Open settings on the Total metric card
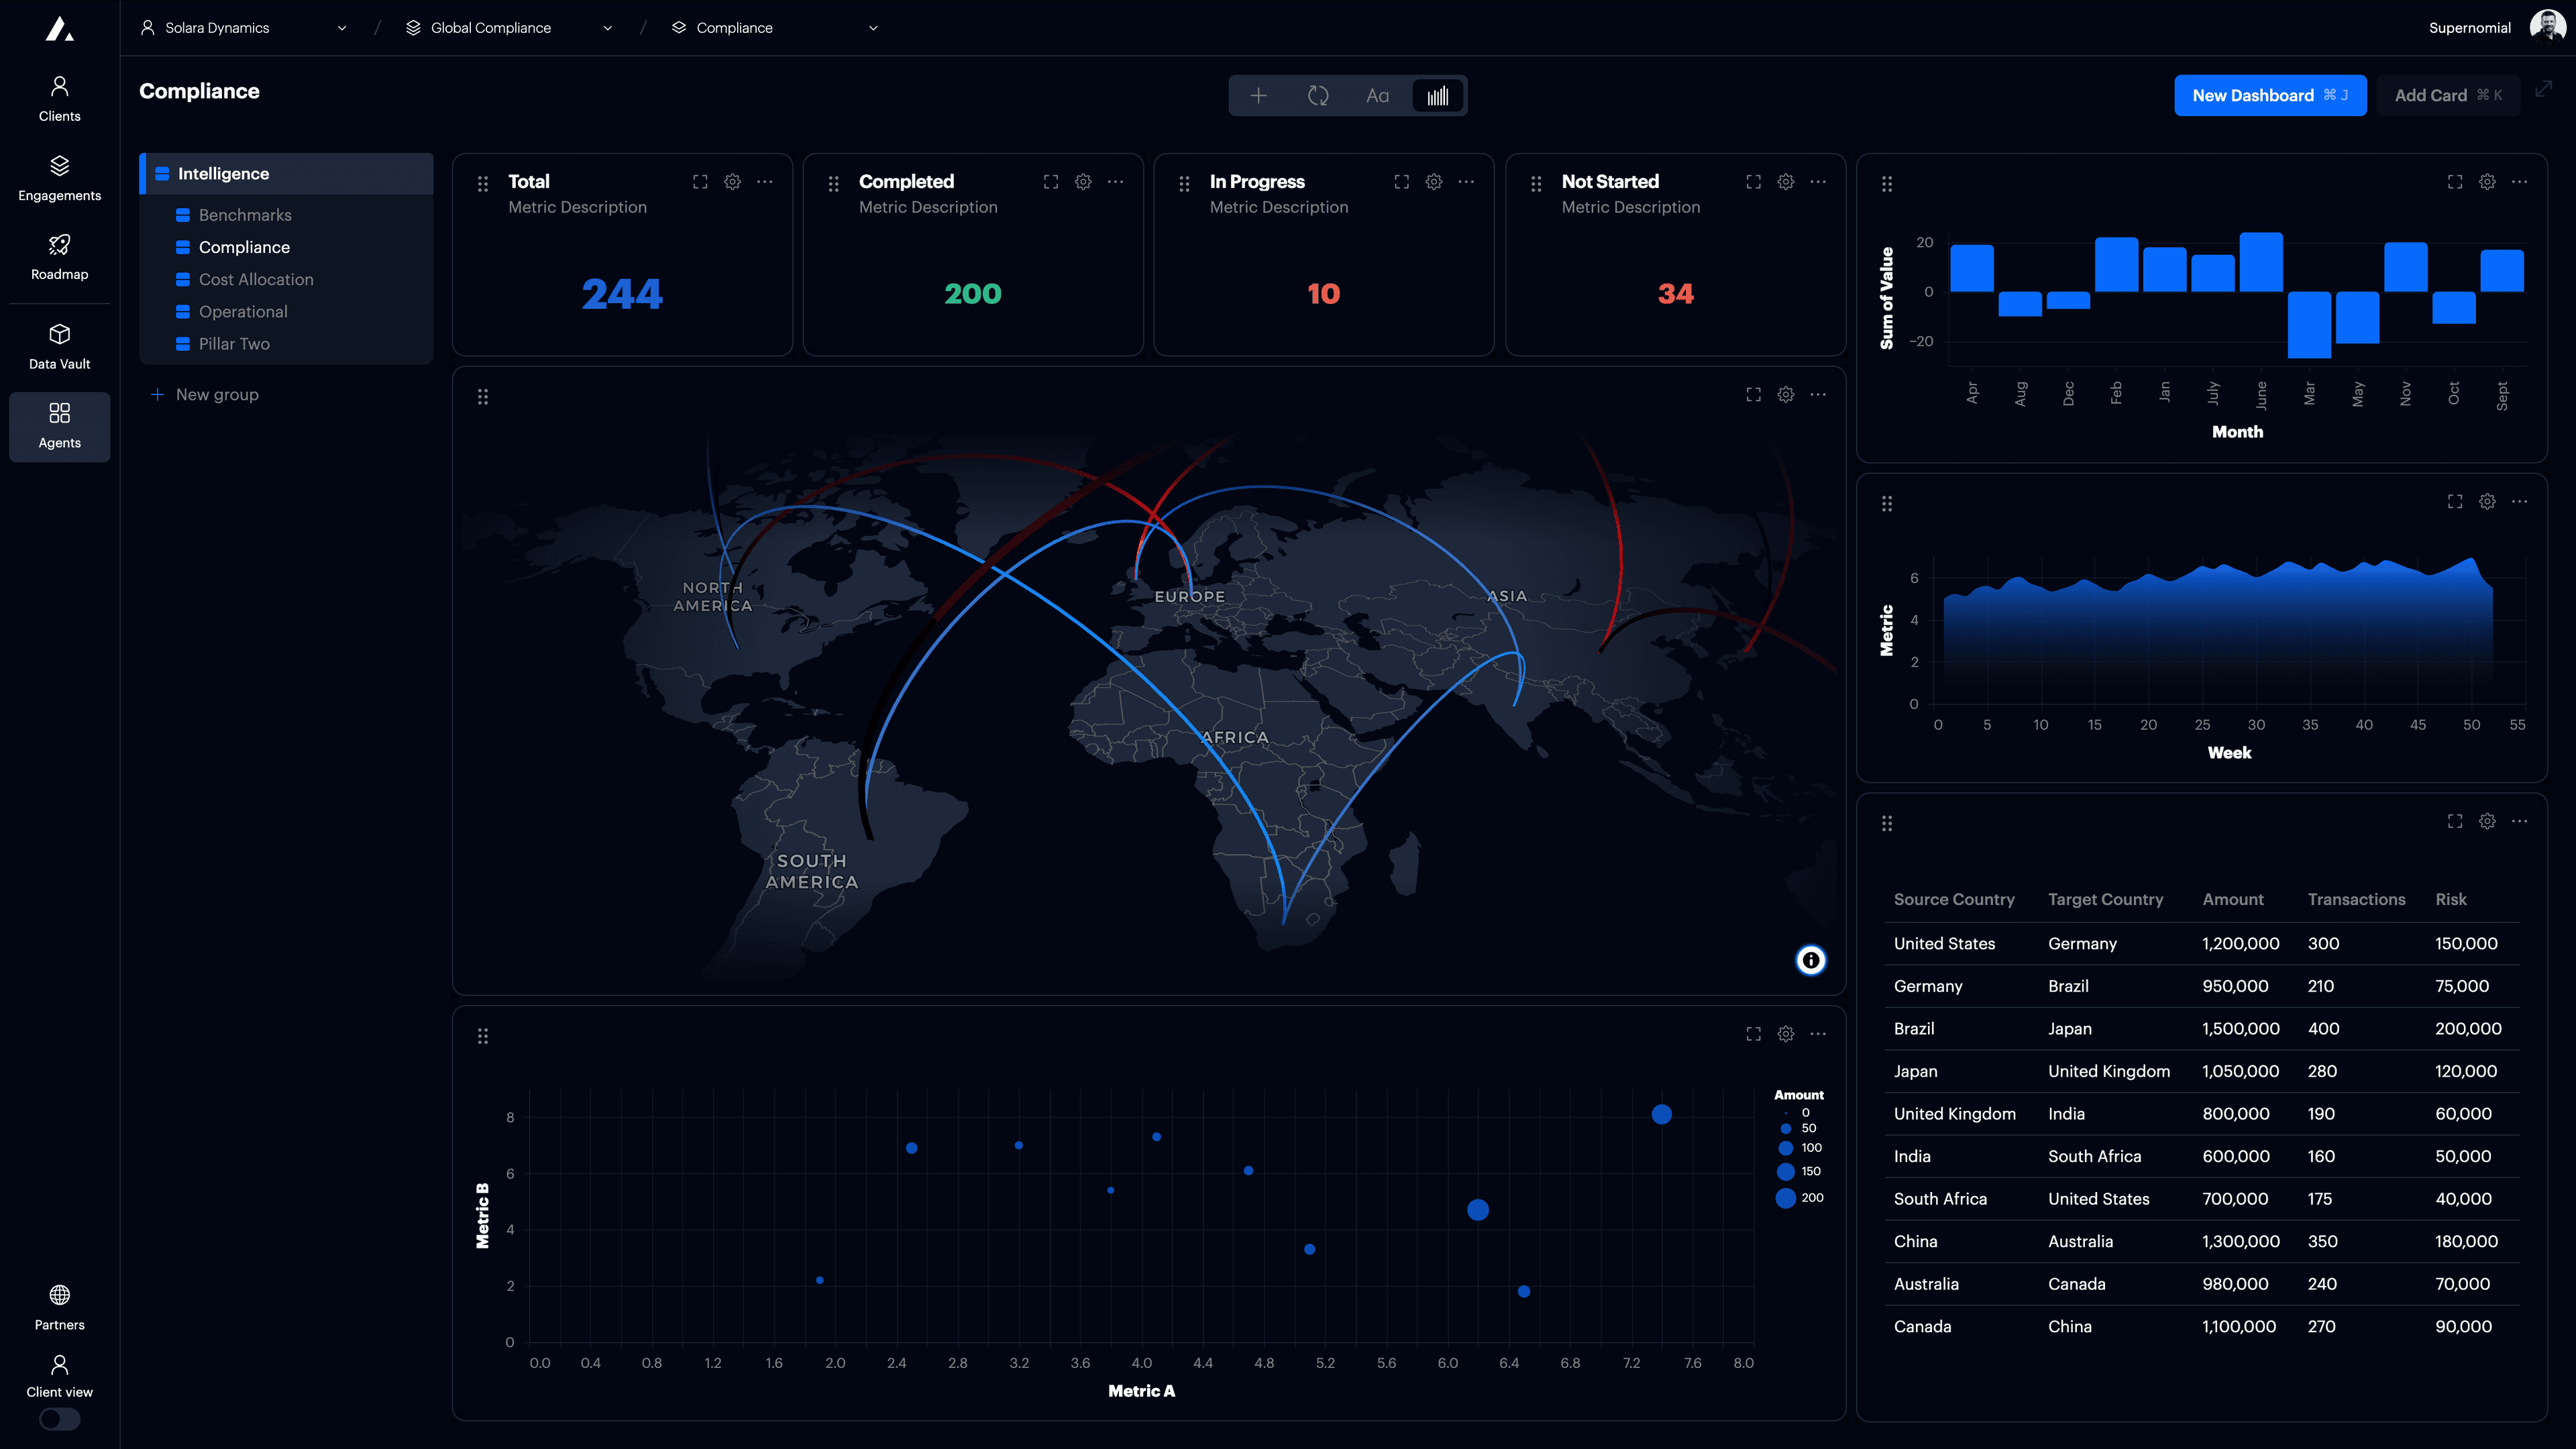This screenshot has height=1449, width=2576. point(732,182)
